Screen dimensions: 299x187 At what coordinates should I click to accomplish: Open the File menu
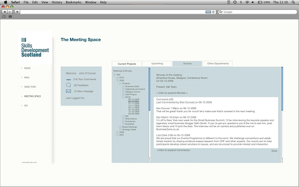pyautogui.click(x=26, y=2)
